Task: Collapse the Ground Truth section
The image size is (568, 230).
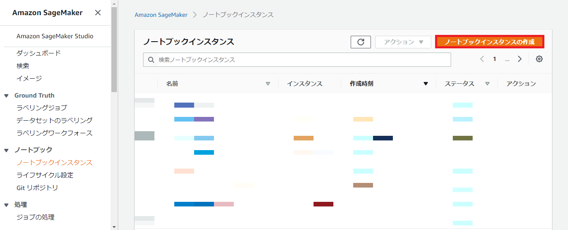Action: click(x=6, y=95)
